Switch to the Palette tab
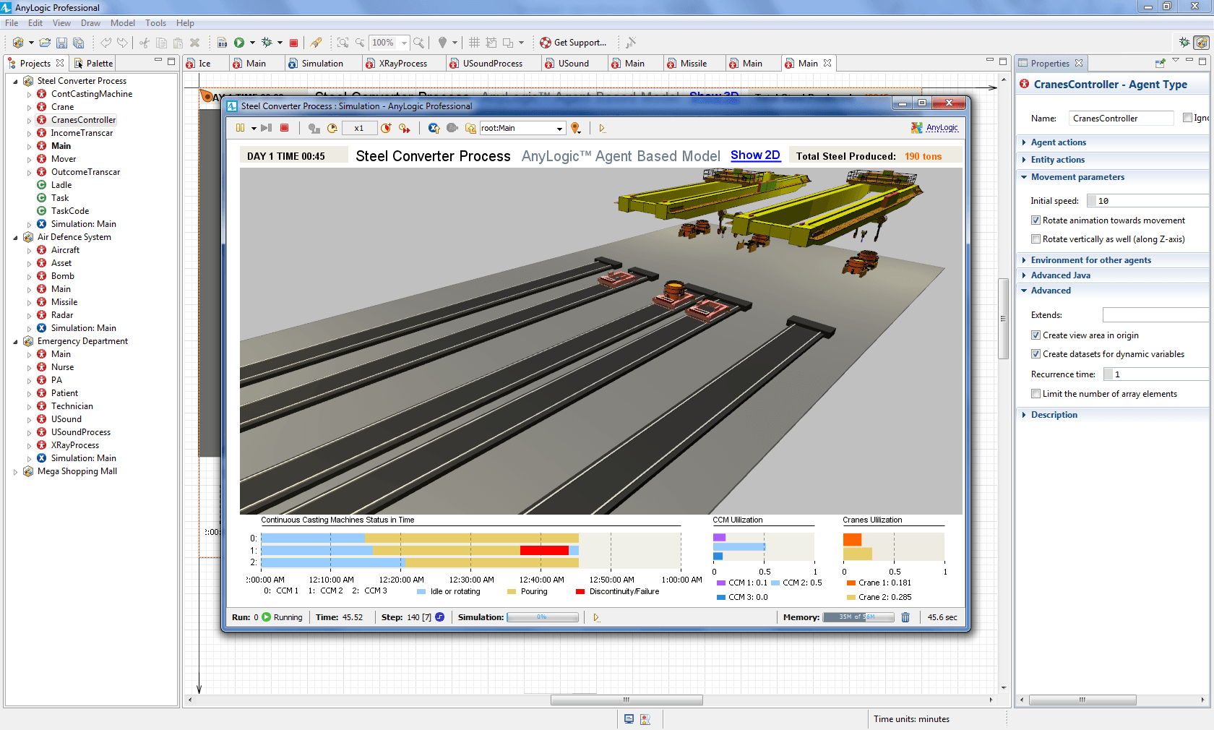This screenshot has width=1214, height=730. (x=93, y=64)
